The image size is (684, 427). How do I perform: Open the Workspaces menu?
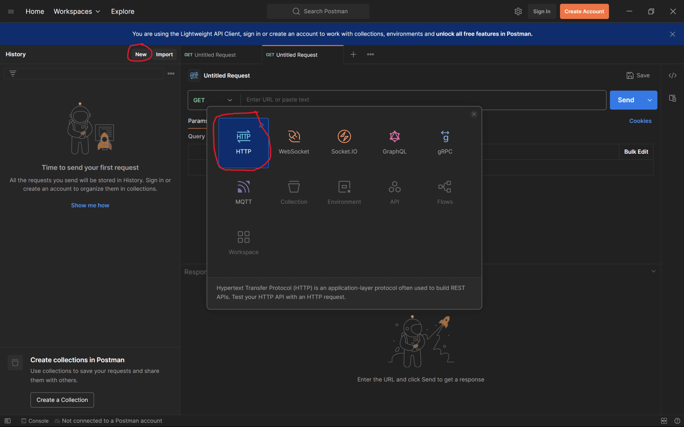(x=77, y=12)
